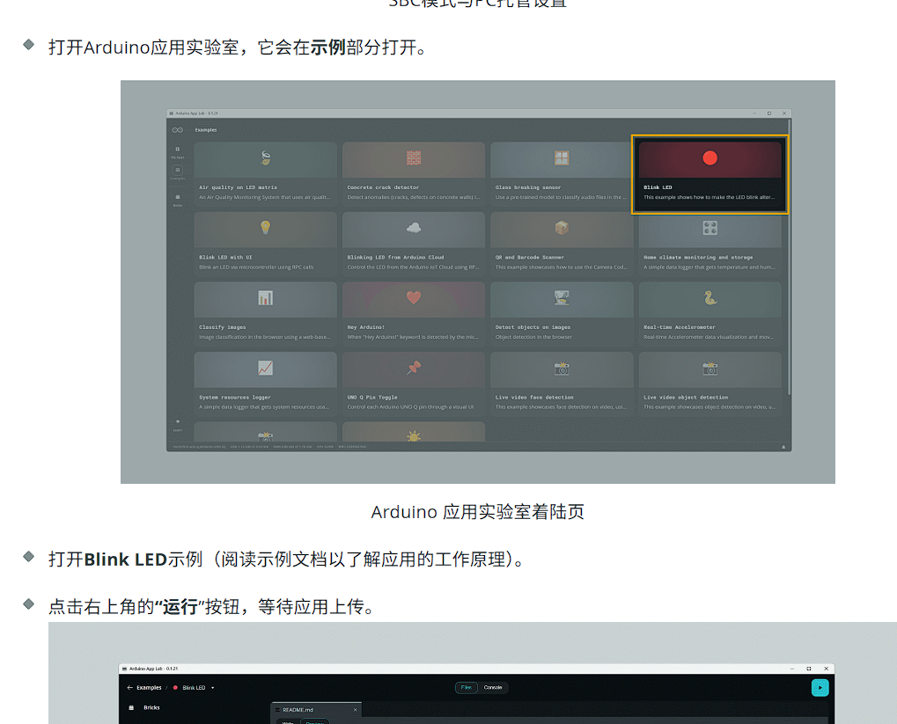The height and width of the screenshot is (724, 897).
Task: Maximize the Examples Arduino App Lab window
Action: pyautogui.click(x=768, y=113)
